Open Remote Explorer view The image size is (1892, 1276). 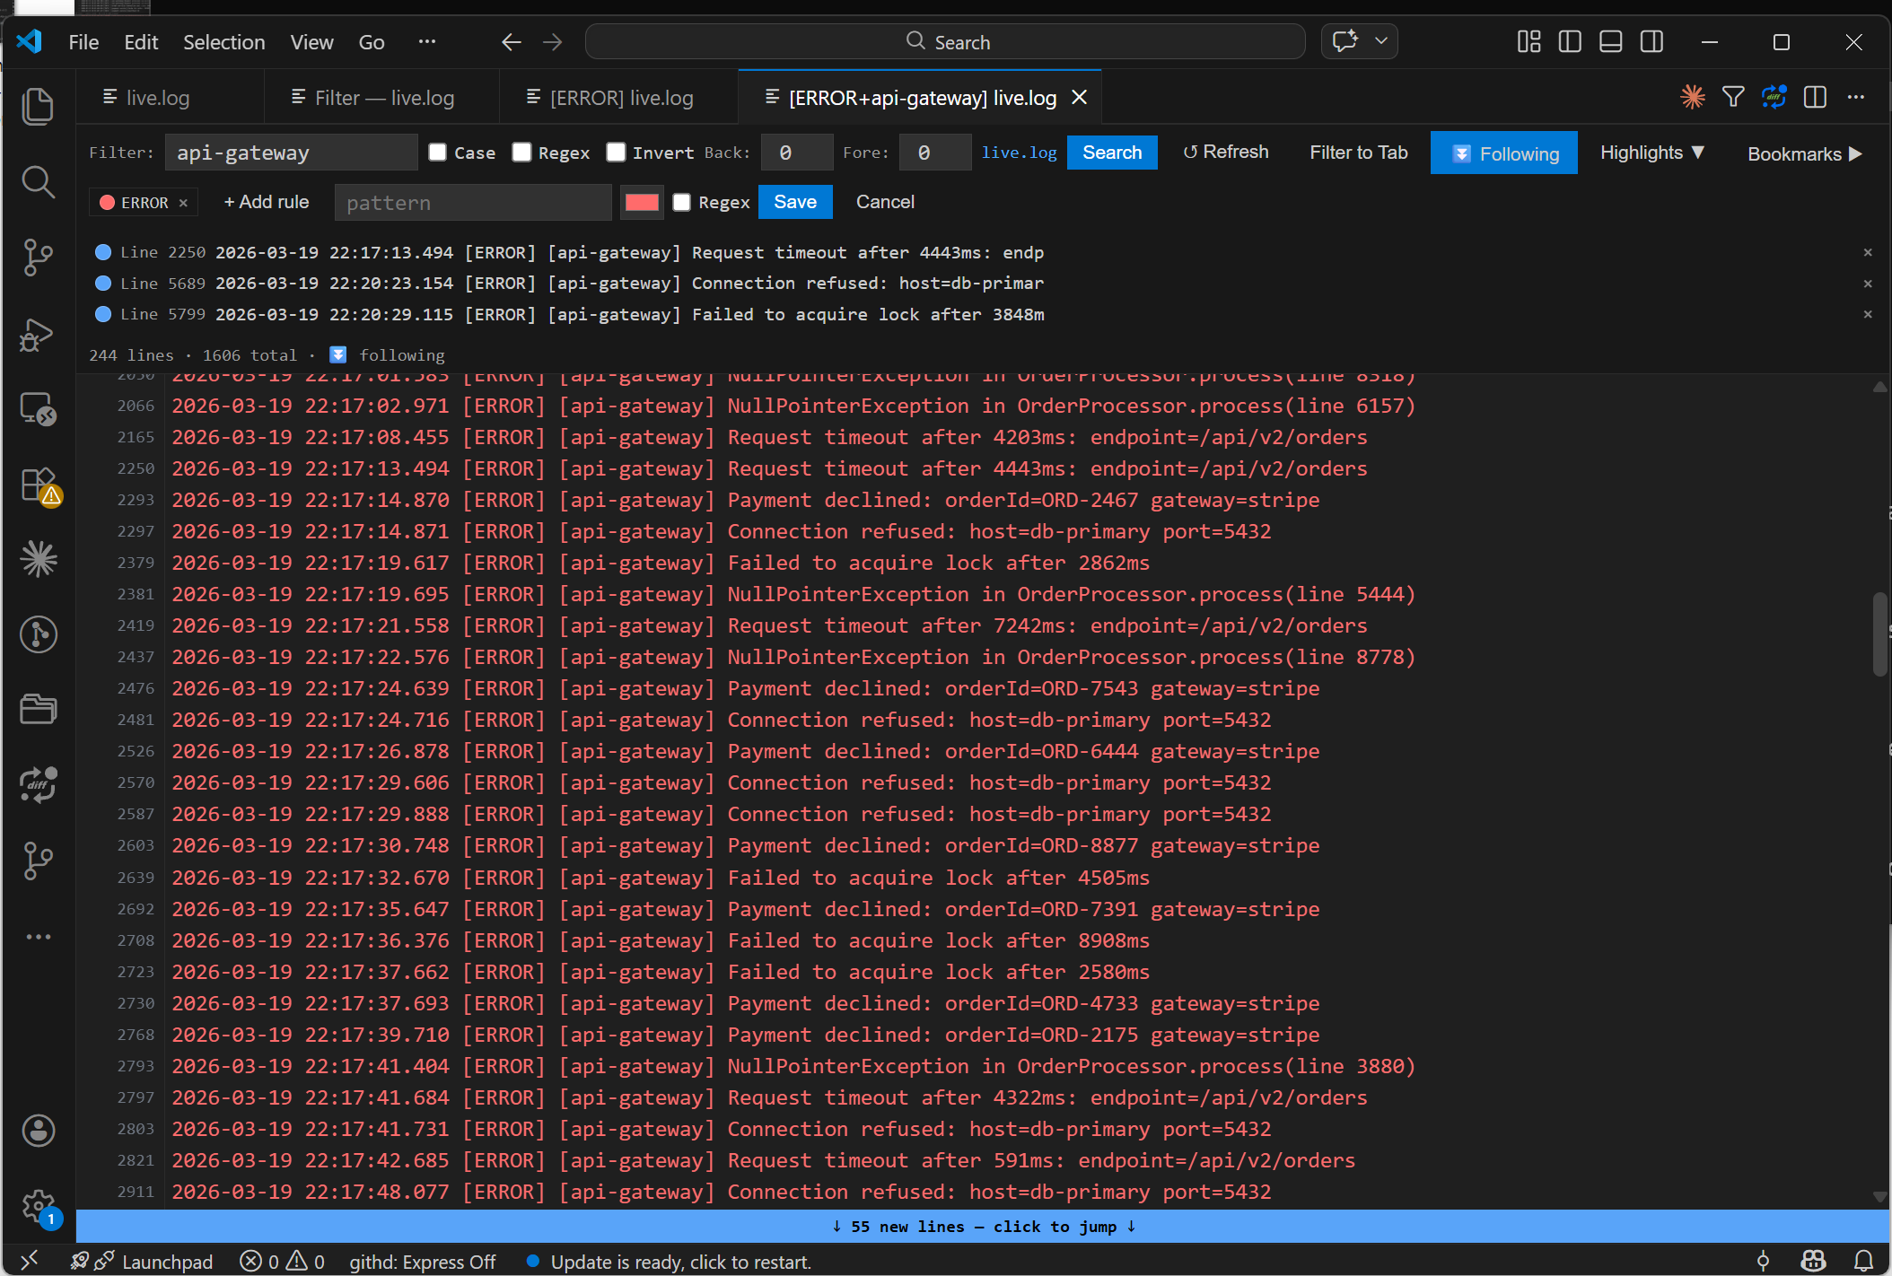tap(38, 409)
